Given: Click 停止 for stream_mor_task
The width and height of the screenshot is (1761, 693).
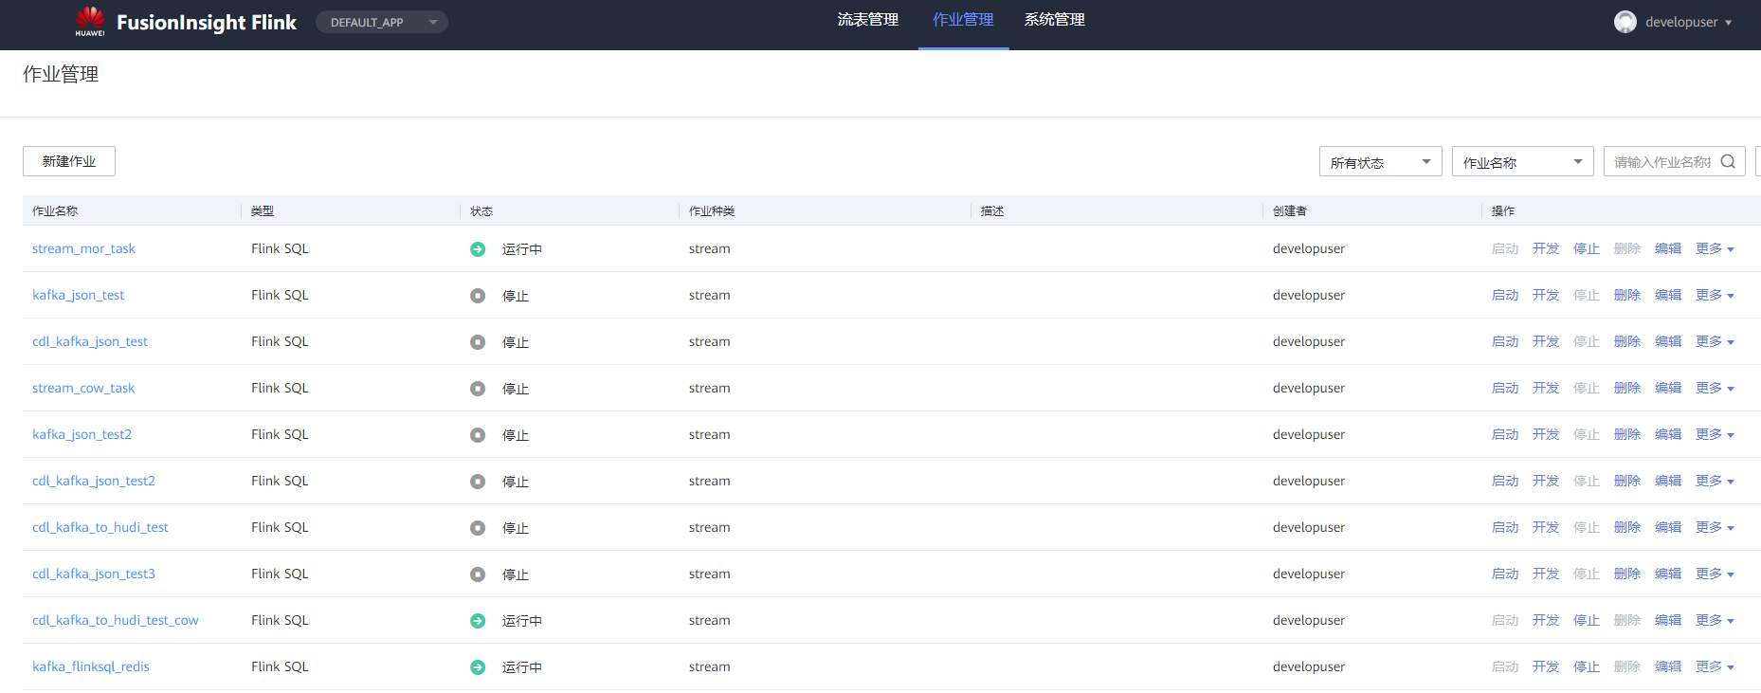Looking at the screenshot, I should pyautogui.click(x=1587, y=248).
